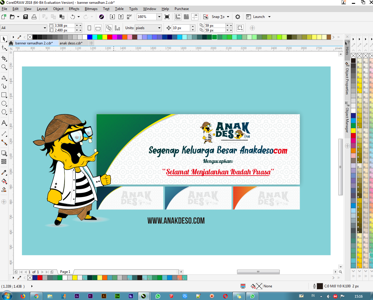Open the Options gear icon
Image resolution: width=373 pixels, height=300 pixels.
point(238,17)
